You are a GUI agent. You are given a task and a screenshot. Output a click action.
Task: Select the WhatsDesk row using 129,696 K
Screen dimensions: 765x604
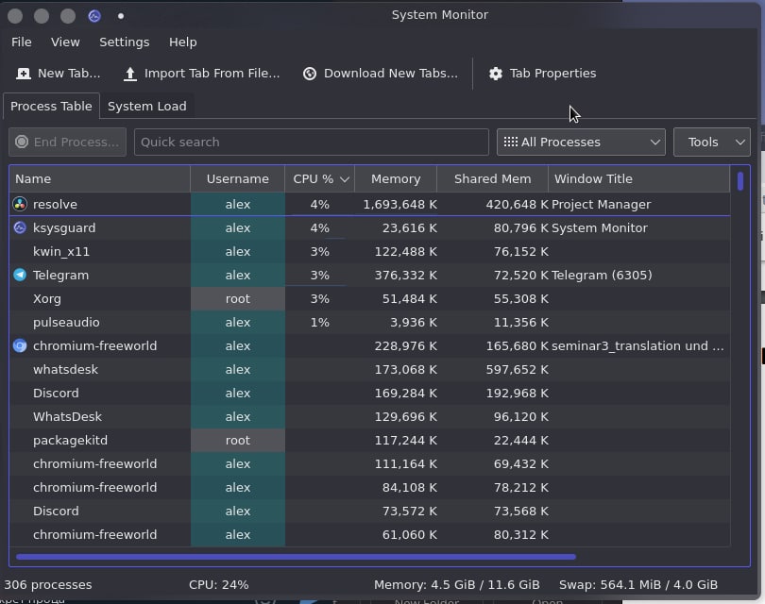coord(370,416)
